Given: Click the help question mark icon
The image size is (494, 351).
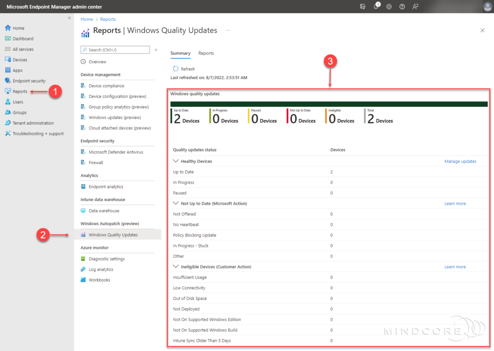Looking at the screenshot, I should coord(402,7).
